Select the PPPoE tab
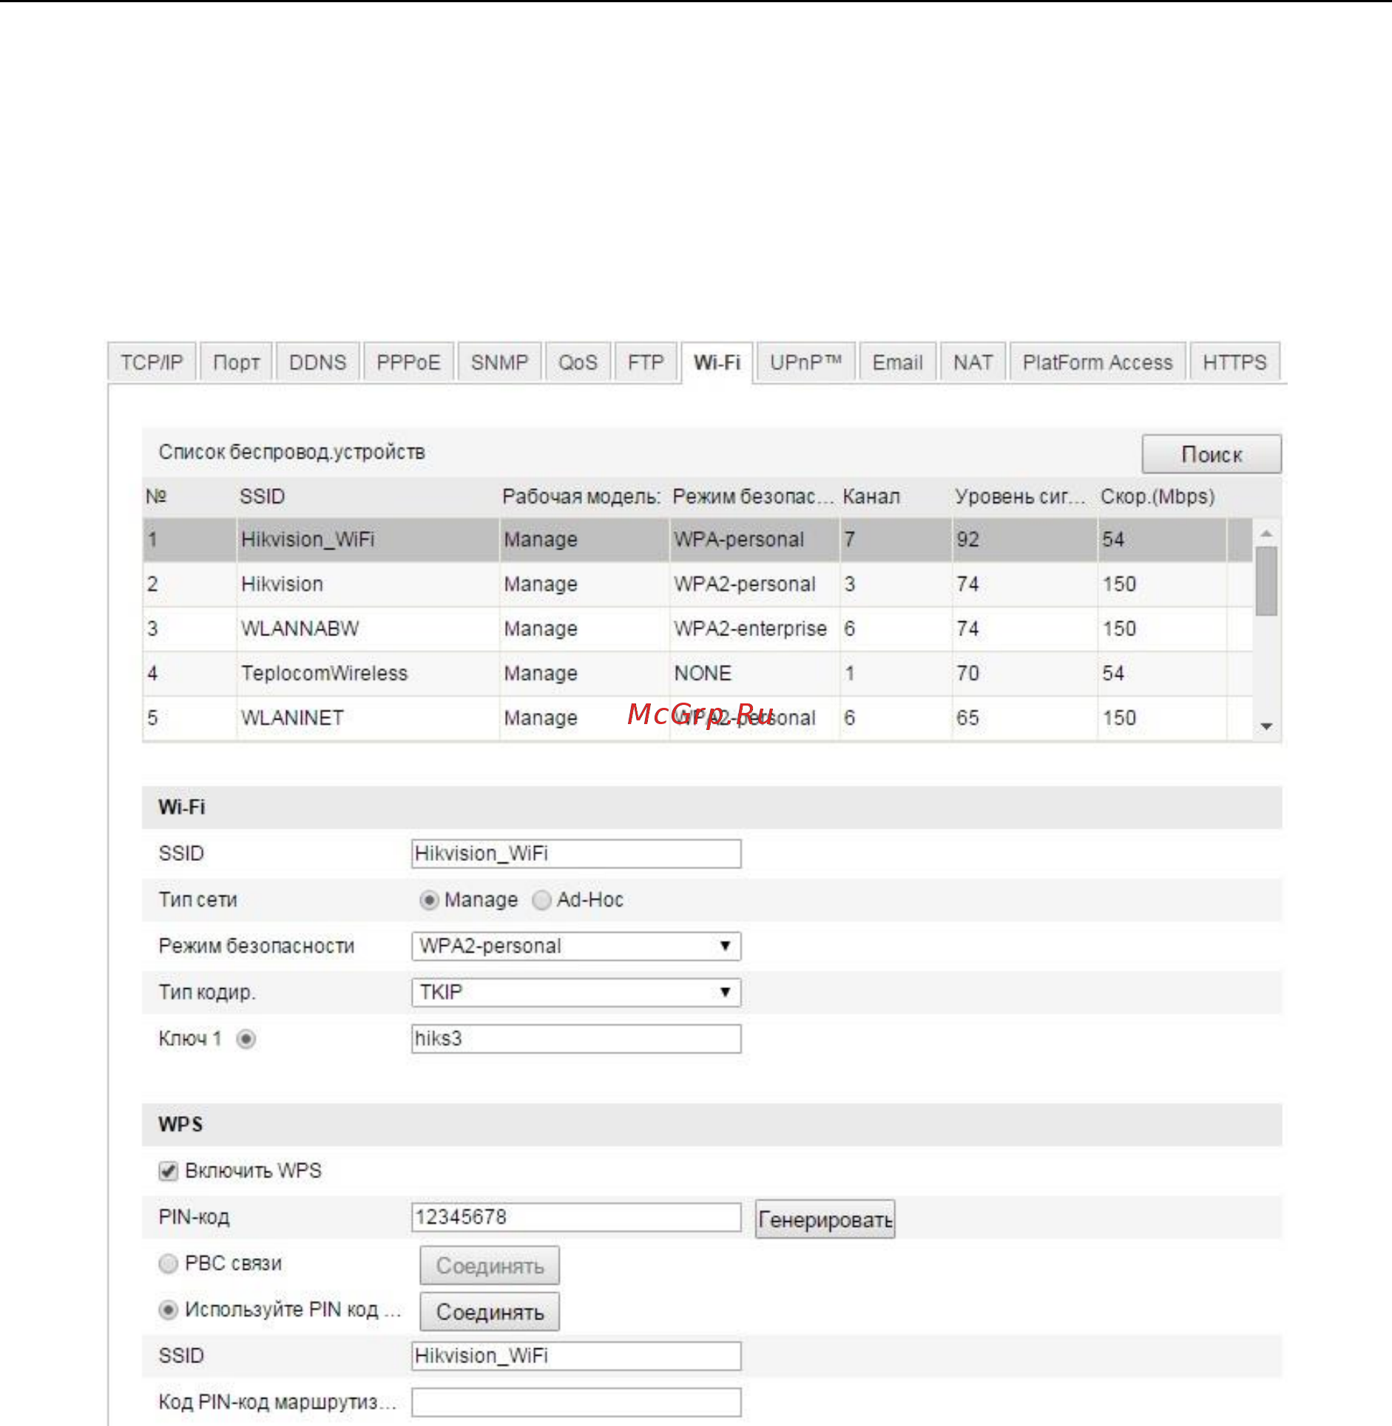Viewport: 1392px width, 1426px height. [408, 362]
